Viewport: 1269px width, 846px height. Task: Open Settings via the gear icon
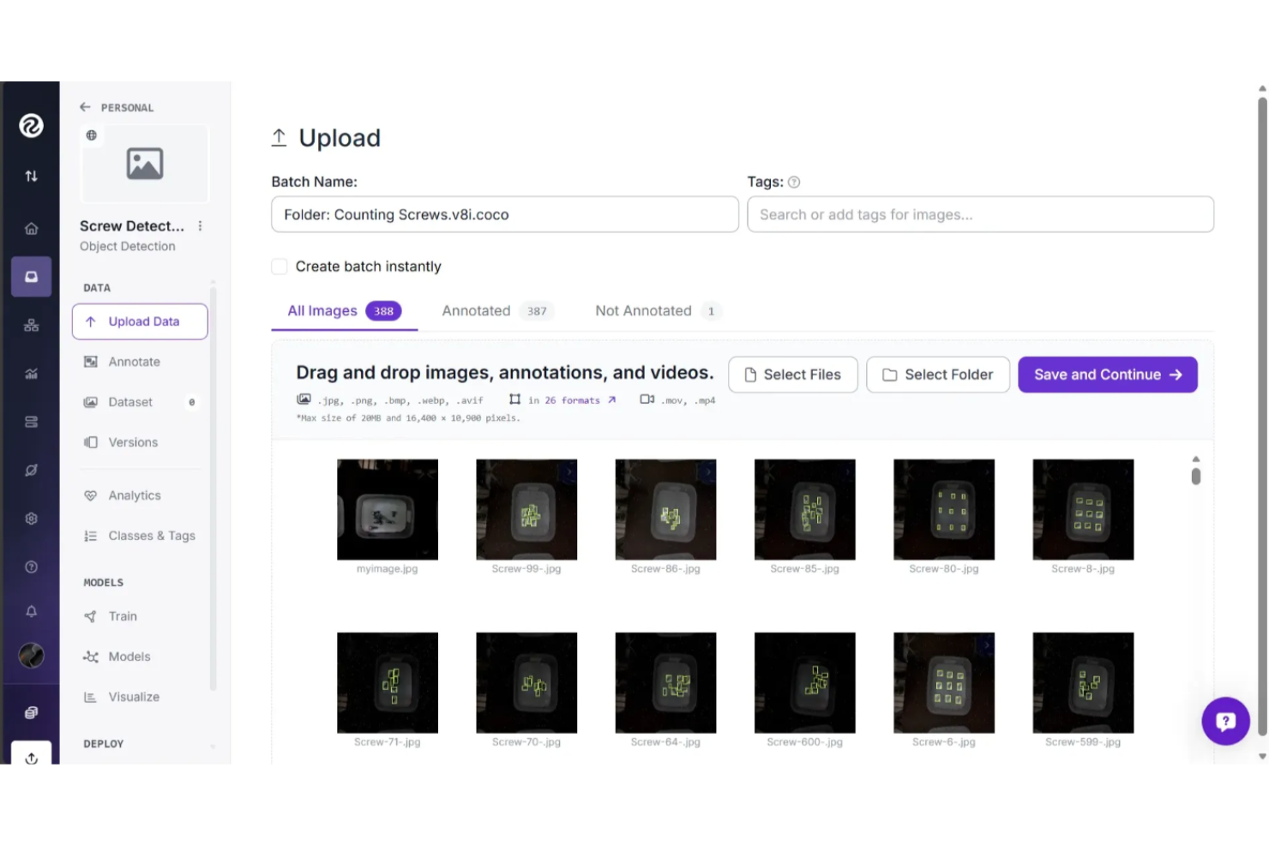(x=32, y=519)
